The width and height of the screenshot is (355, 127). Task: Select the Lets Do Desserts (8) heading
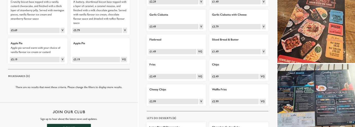[x=161, y=118]
